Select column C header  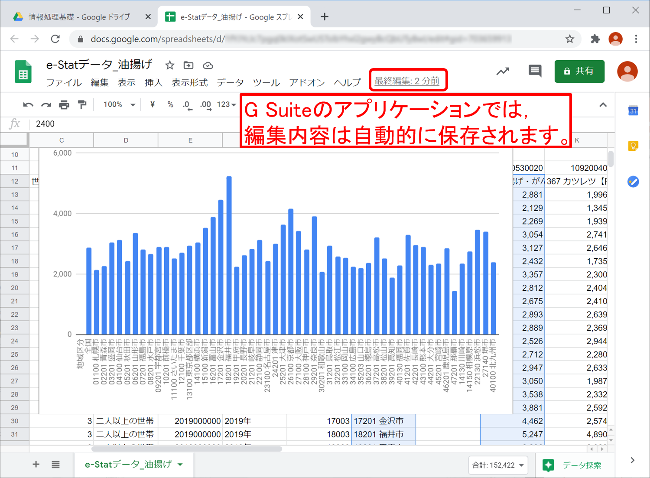[62, 140]
